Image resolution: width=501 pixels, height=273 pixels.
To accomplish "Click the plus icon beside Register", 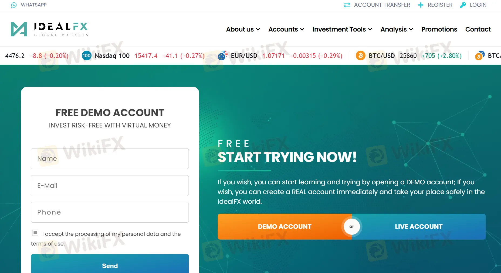I will [421, 5].
